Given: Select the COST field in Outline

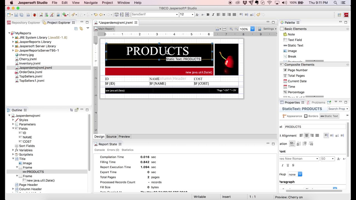Looking at the screenshot, I should (x=27, y=142).
